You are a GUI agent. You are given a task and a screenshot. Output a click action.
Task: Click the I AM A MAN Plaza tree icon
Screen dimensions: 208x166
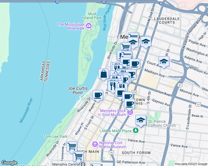tap(136, 131)
